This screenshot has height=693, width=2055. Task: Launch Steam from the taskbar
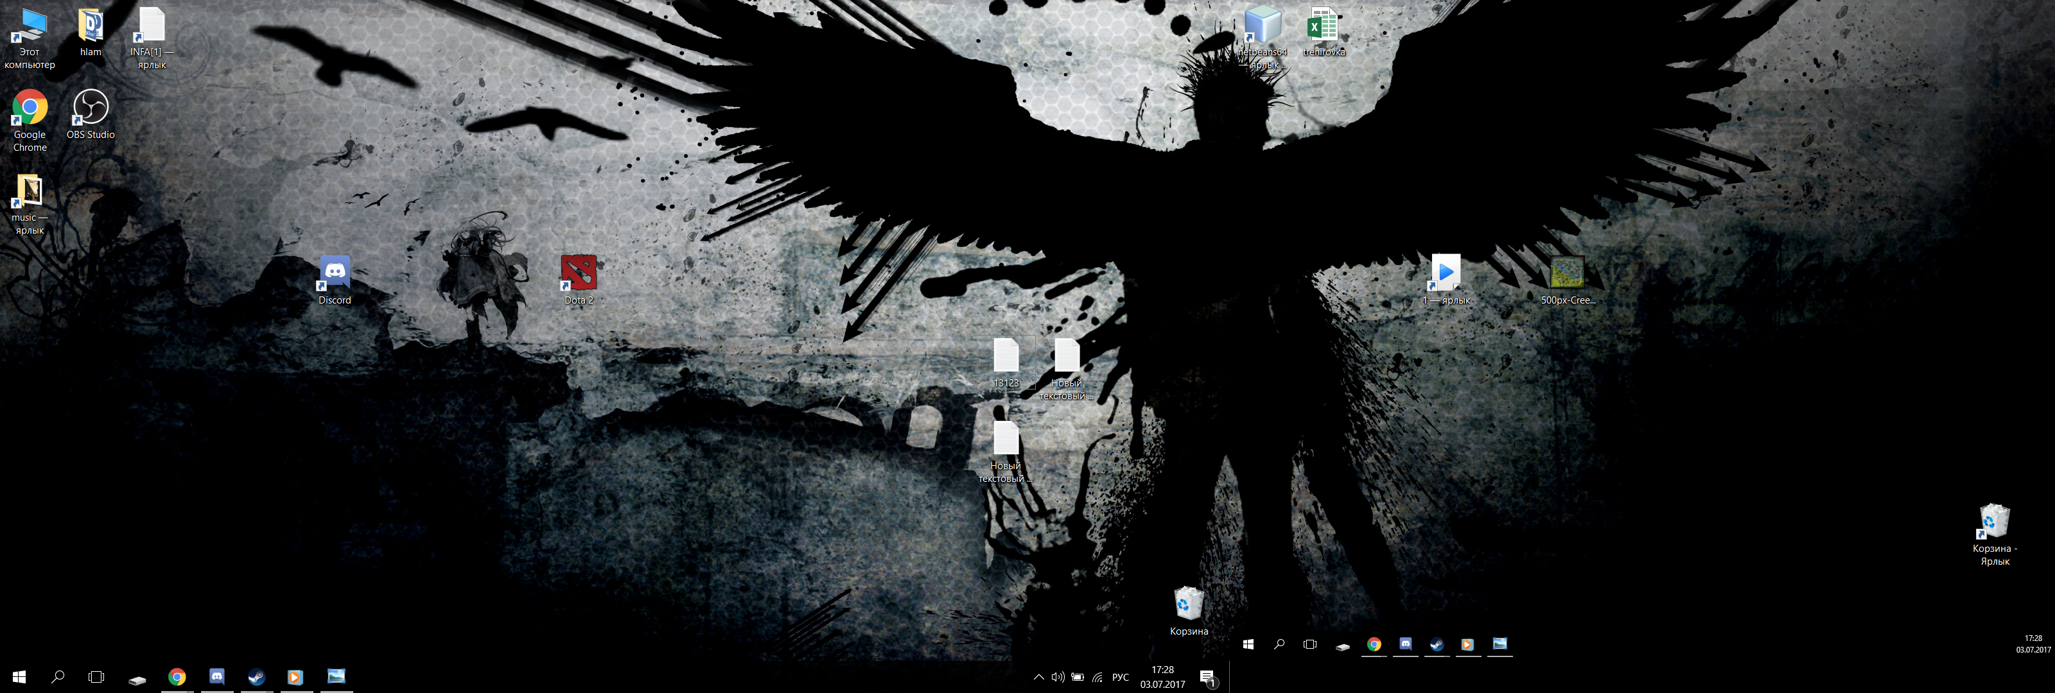pos(256,678)
